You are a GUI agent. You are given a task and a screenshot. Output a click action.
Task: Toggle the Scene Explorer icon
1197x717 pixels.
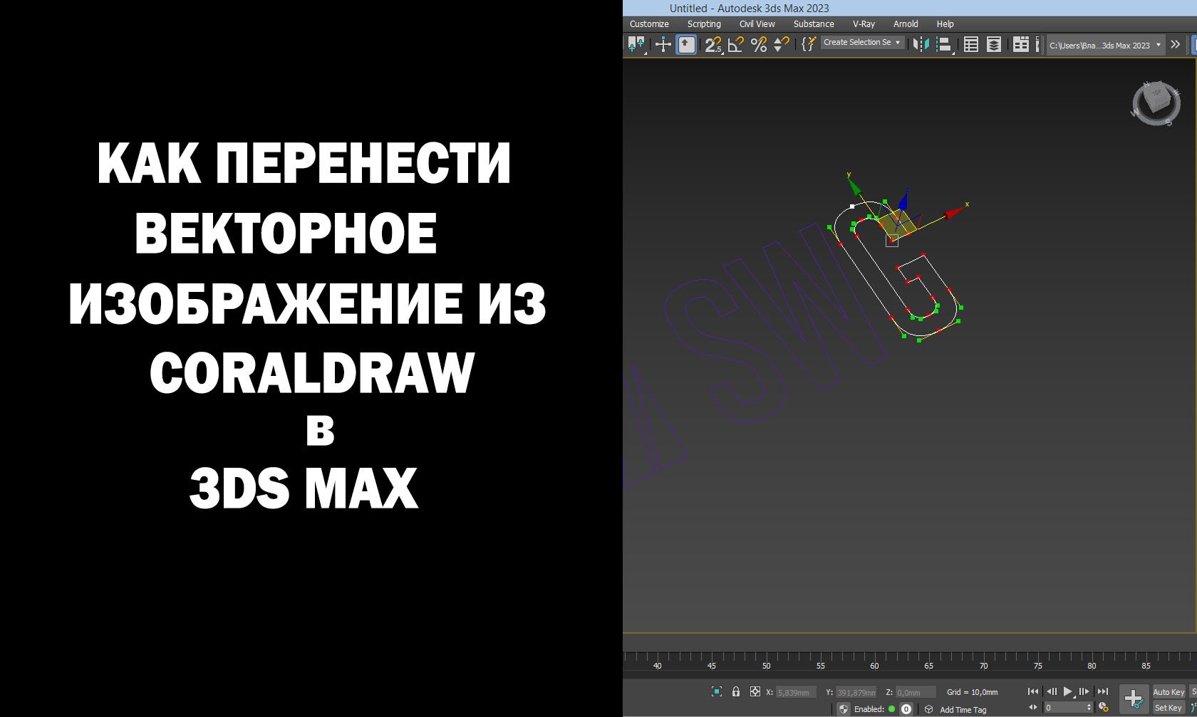coord(970,45)
